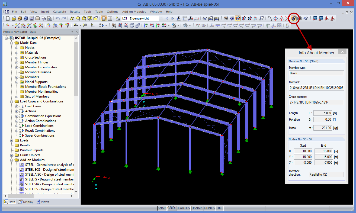Viewport: 356px width, 213px height.
Task: Show shear force Vz diagram icon
Action: click(x=230, y=25)
